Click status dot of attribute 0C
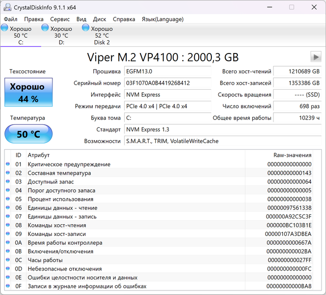 click(8, 260)
